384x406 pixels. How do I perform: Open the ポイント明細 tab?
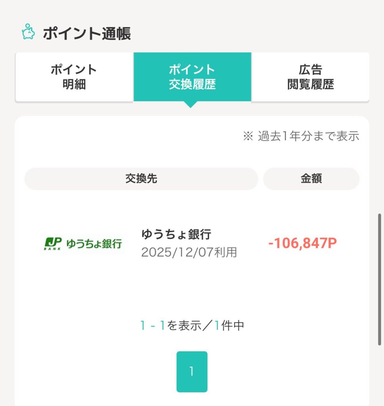click(x=74, y=77)
